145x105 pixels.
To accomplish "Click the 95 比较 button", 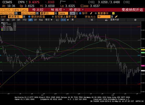I will click(38, 10).
